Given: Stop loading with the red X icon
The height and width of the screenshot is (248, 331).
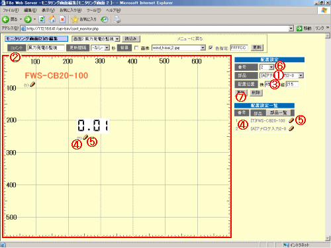Looking at the screenshot, I should 63,19.
